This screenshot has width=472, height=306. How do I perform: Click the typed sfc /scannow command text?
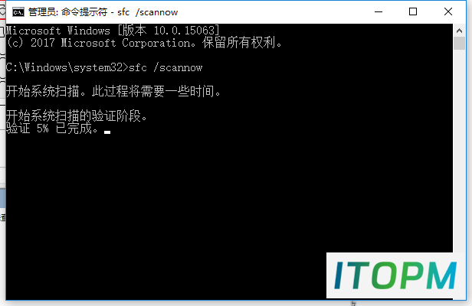[x=166, y=67]
